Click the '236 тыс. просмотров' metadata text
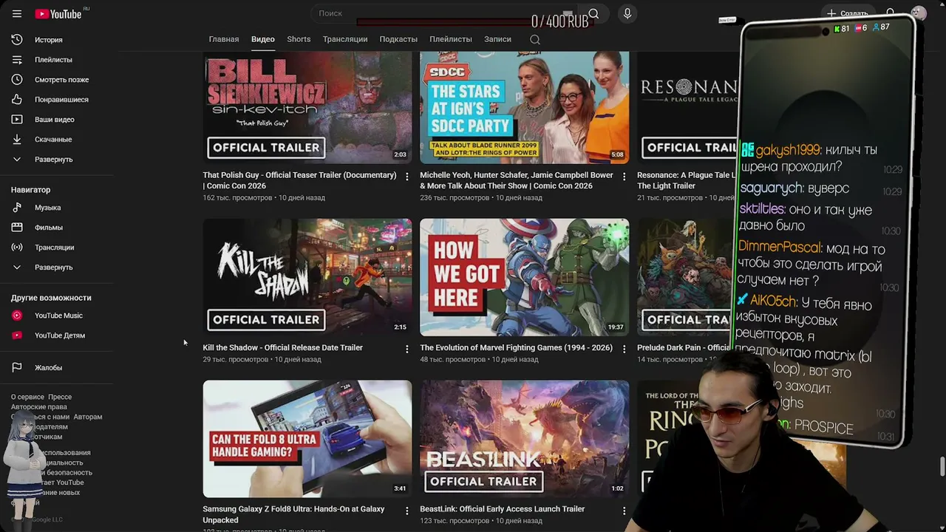This screenshot has width=946, height=532. coord(455,198)
